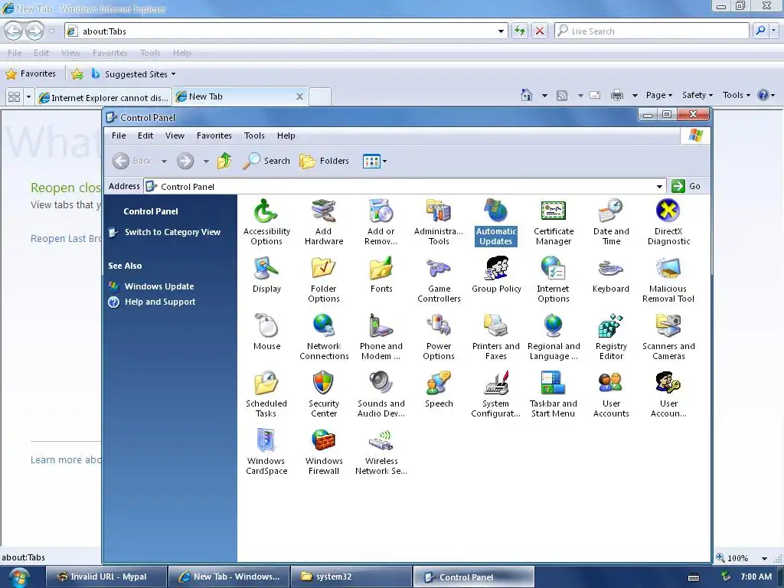
Task: Open Sounds and Audio Devices
Action: click(x=381, y=394)
